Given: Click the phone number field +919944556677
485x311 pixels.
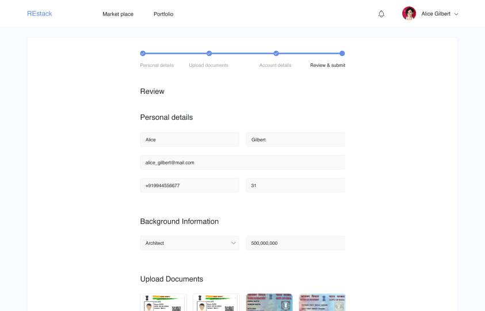Looking at the screenshot, I should point(190,185).
